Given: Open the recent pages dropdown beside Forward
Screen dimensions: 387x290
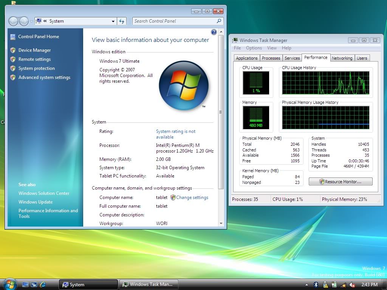Looking at the screenshot, I should (31, 22).
